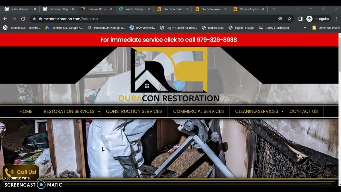Go to HOME in site navigation
This screenshot has height=192, width=341.
[26, 111]
